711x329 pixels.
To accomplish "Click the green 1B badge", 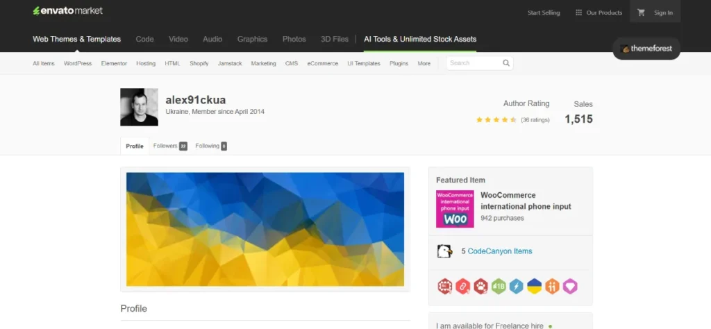I will (499, 286).
